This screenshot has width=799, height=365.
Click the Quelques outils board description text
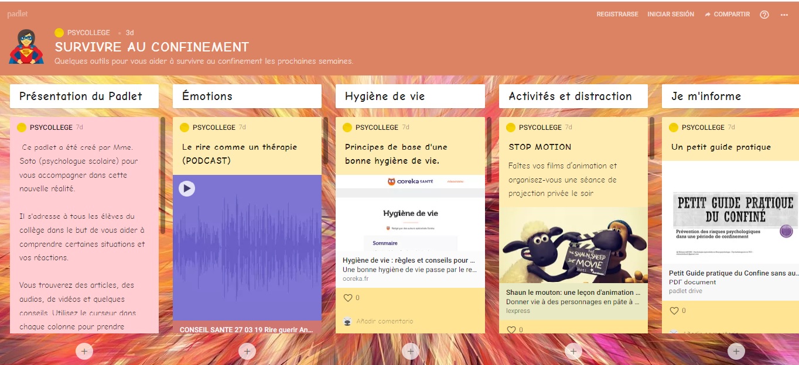[x=204, y=61]
